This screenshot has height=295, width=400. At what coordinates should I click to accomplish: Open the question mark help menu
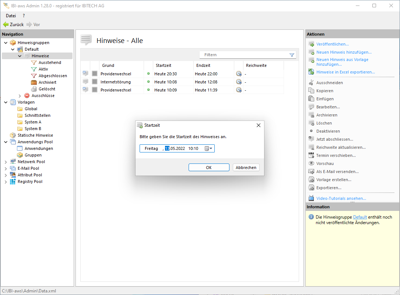point(24,16)
